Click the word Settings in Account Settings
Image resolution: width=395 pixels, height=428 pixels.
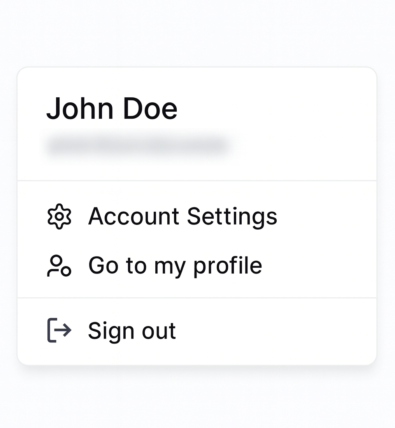tap(232, 216)
